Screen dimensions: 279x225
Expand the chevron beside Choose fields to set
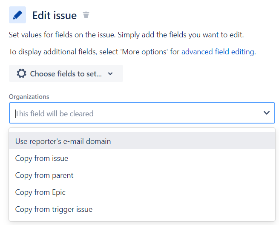pos(110,73)
